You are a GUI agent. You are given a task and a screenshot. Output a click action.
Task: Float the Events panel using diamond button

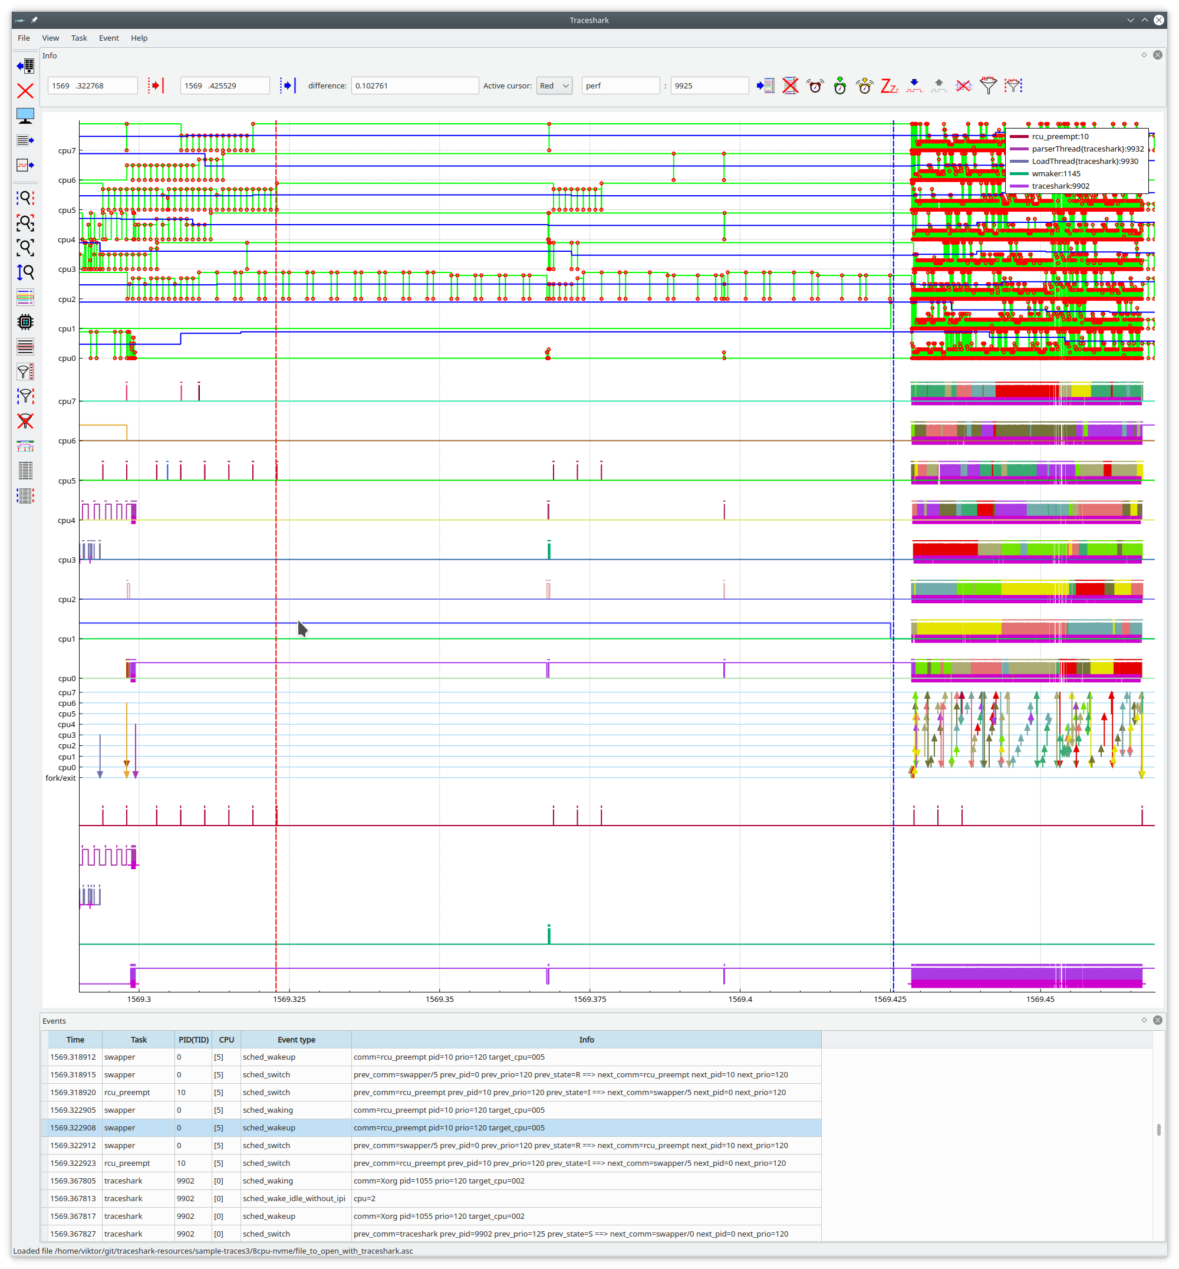(1144, 1020)
